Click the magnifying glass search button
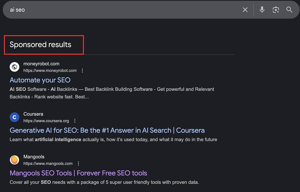The height and width of the screenshot is (192, 300). [x=289, y=10]
